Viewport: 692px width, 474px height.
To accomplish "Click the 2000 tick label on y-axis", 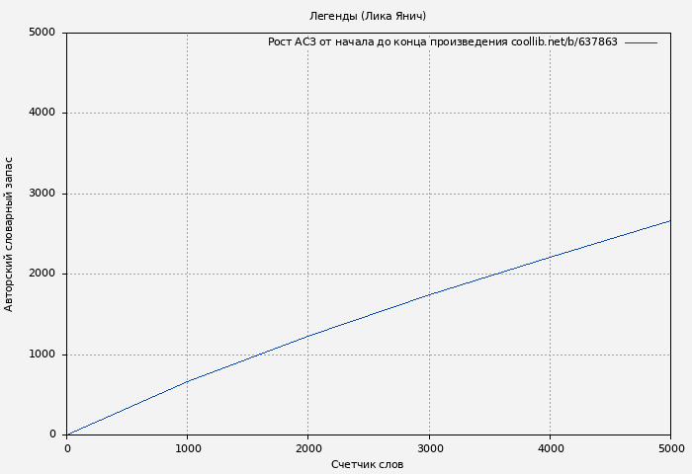I will [x=43, y=274].
